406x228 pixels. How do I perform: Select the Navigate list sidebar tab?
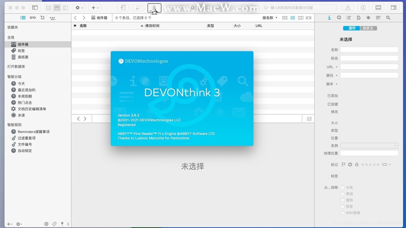coord(23,18)
